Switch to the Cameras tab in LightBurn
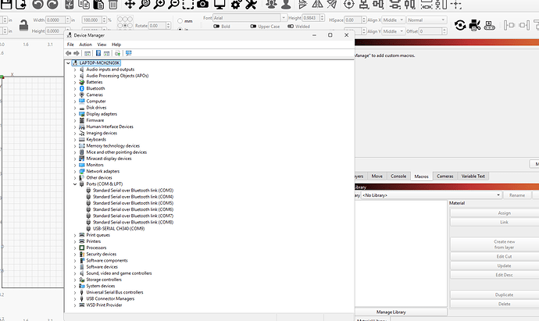The image size is (539, 321). 444,177
